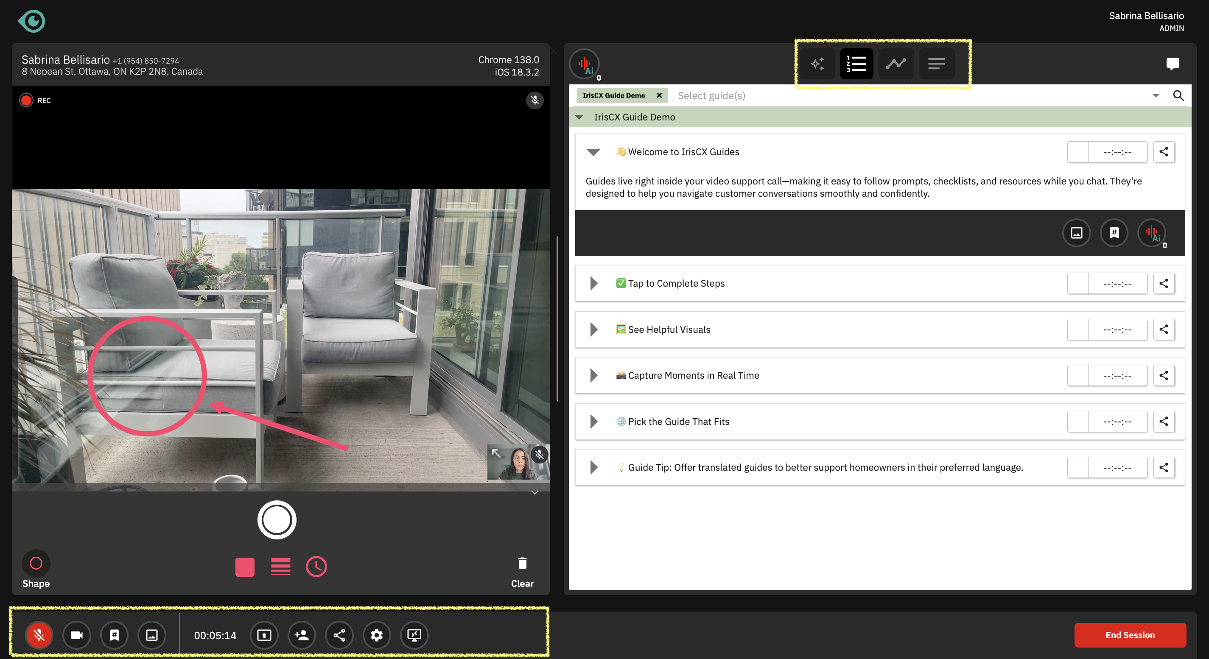The height and width of the screenshot is (659, 1209).
Task: Share the Tap to Complete Steps step
Action: tap(1164, 283)
